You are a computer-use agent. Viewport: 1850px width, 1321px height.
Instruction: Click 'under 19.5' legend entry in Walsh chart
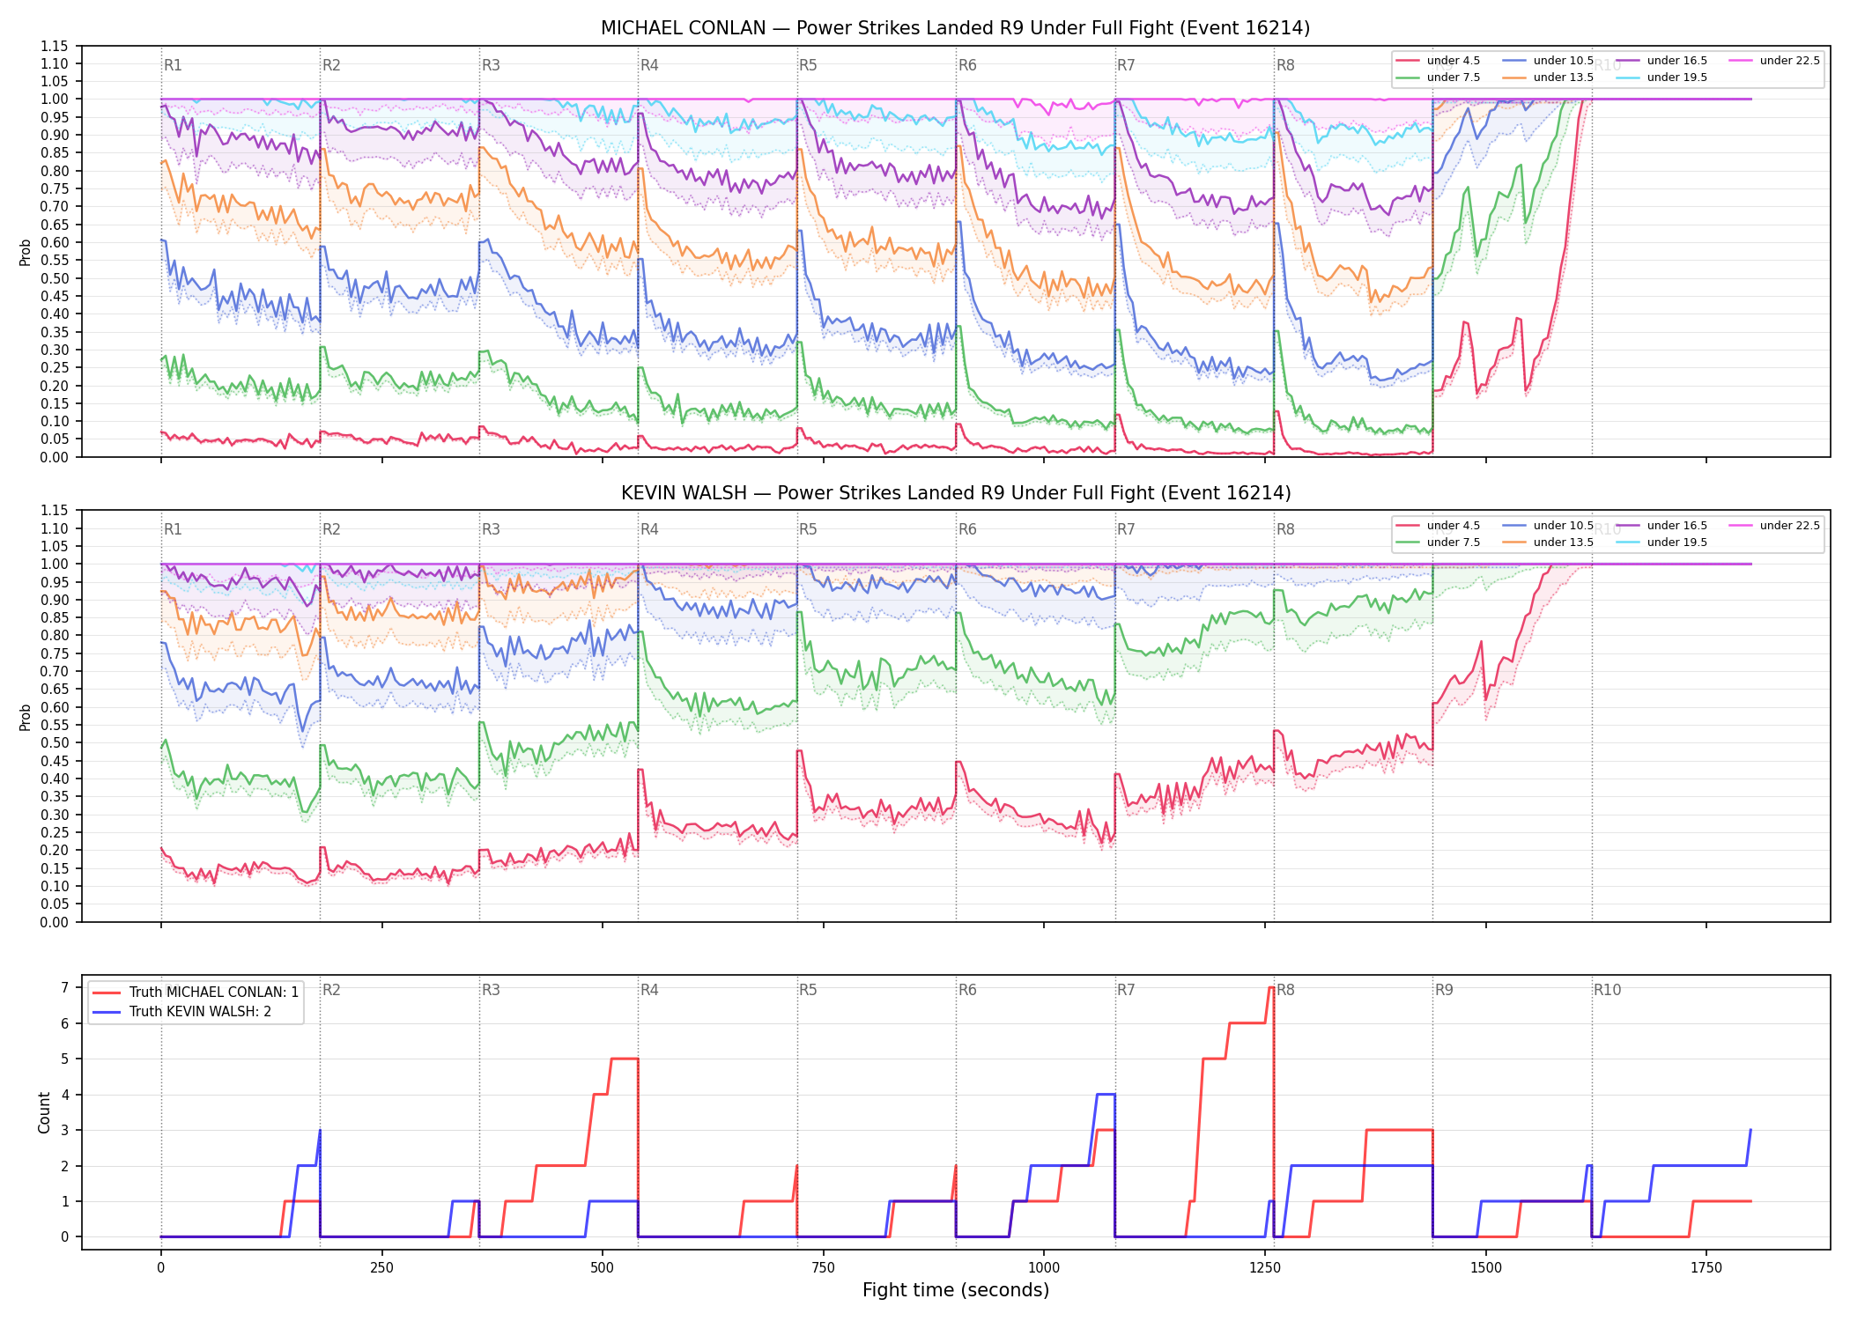point(1662,542)
